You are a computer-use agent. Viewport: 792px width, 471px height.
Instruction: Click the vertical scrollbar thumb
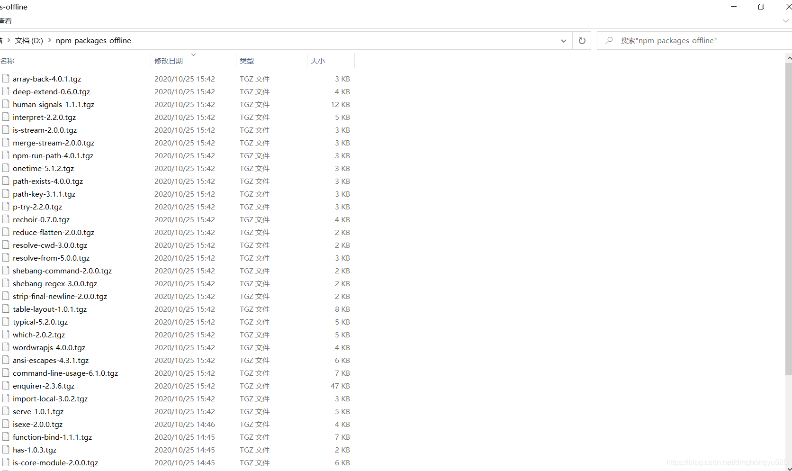(x=788, y=219)
